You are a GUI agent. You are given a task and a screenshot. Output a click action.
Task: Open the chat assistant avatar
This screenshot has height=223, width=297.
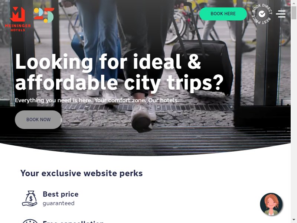(x=271, y=204)
